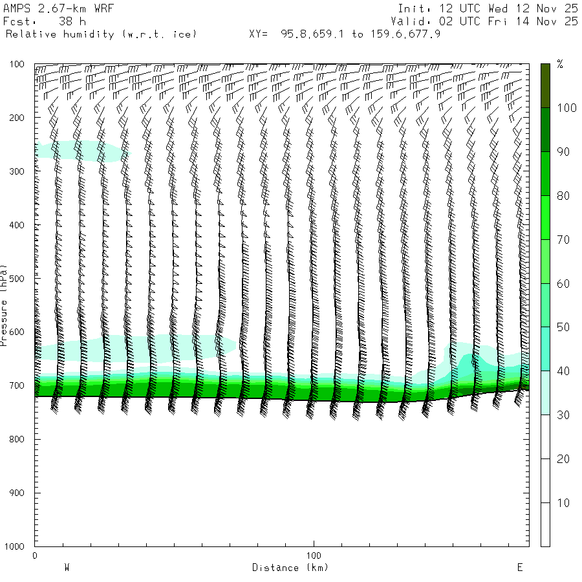Click the Distance (km) axis label

point(290,568)
